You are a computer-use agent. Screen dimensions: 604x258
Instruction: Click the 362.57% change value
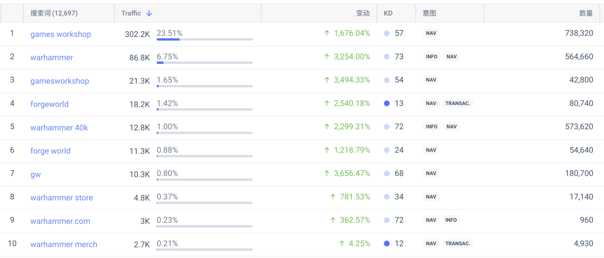355,220
